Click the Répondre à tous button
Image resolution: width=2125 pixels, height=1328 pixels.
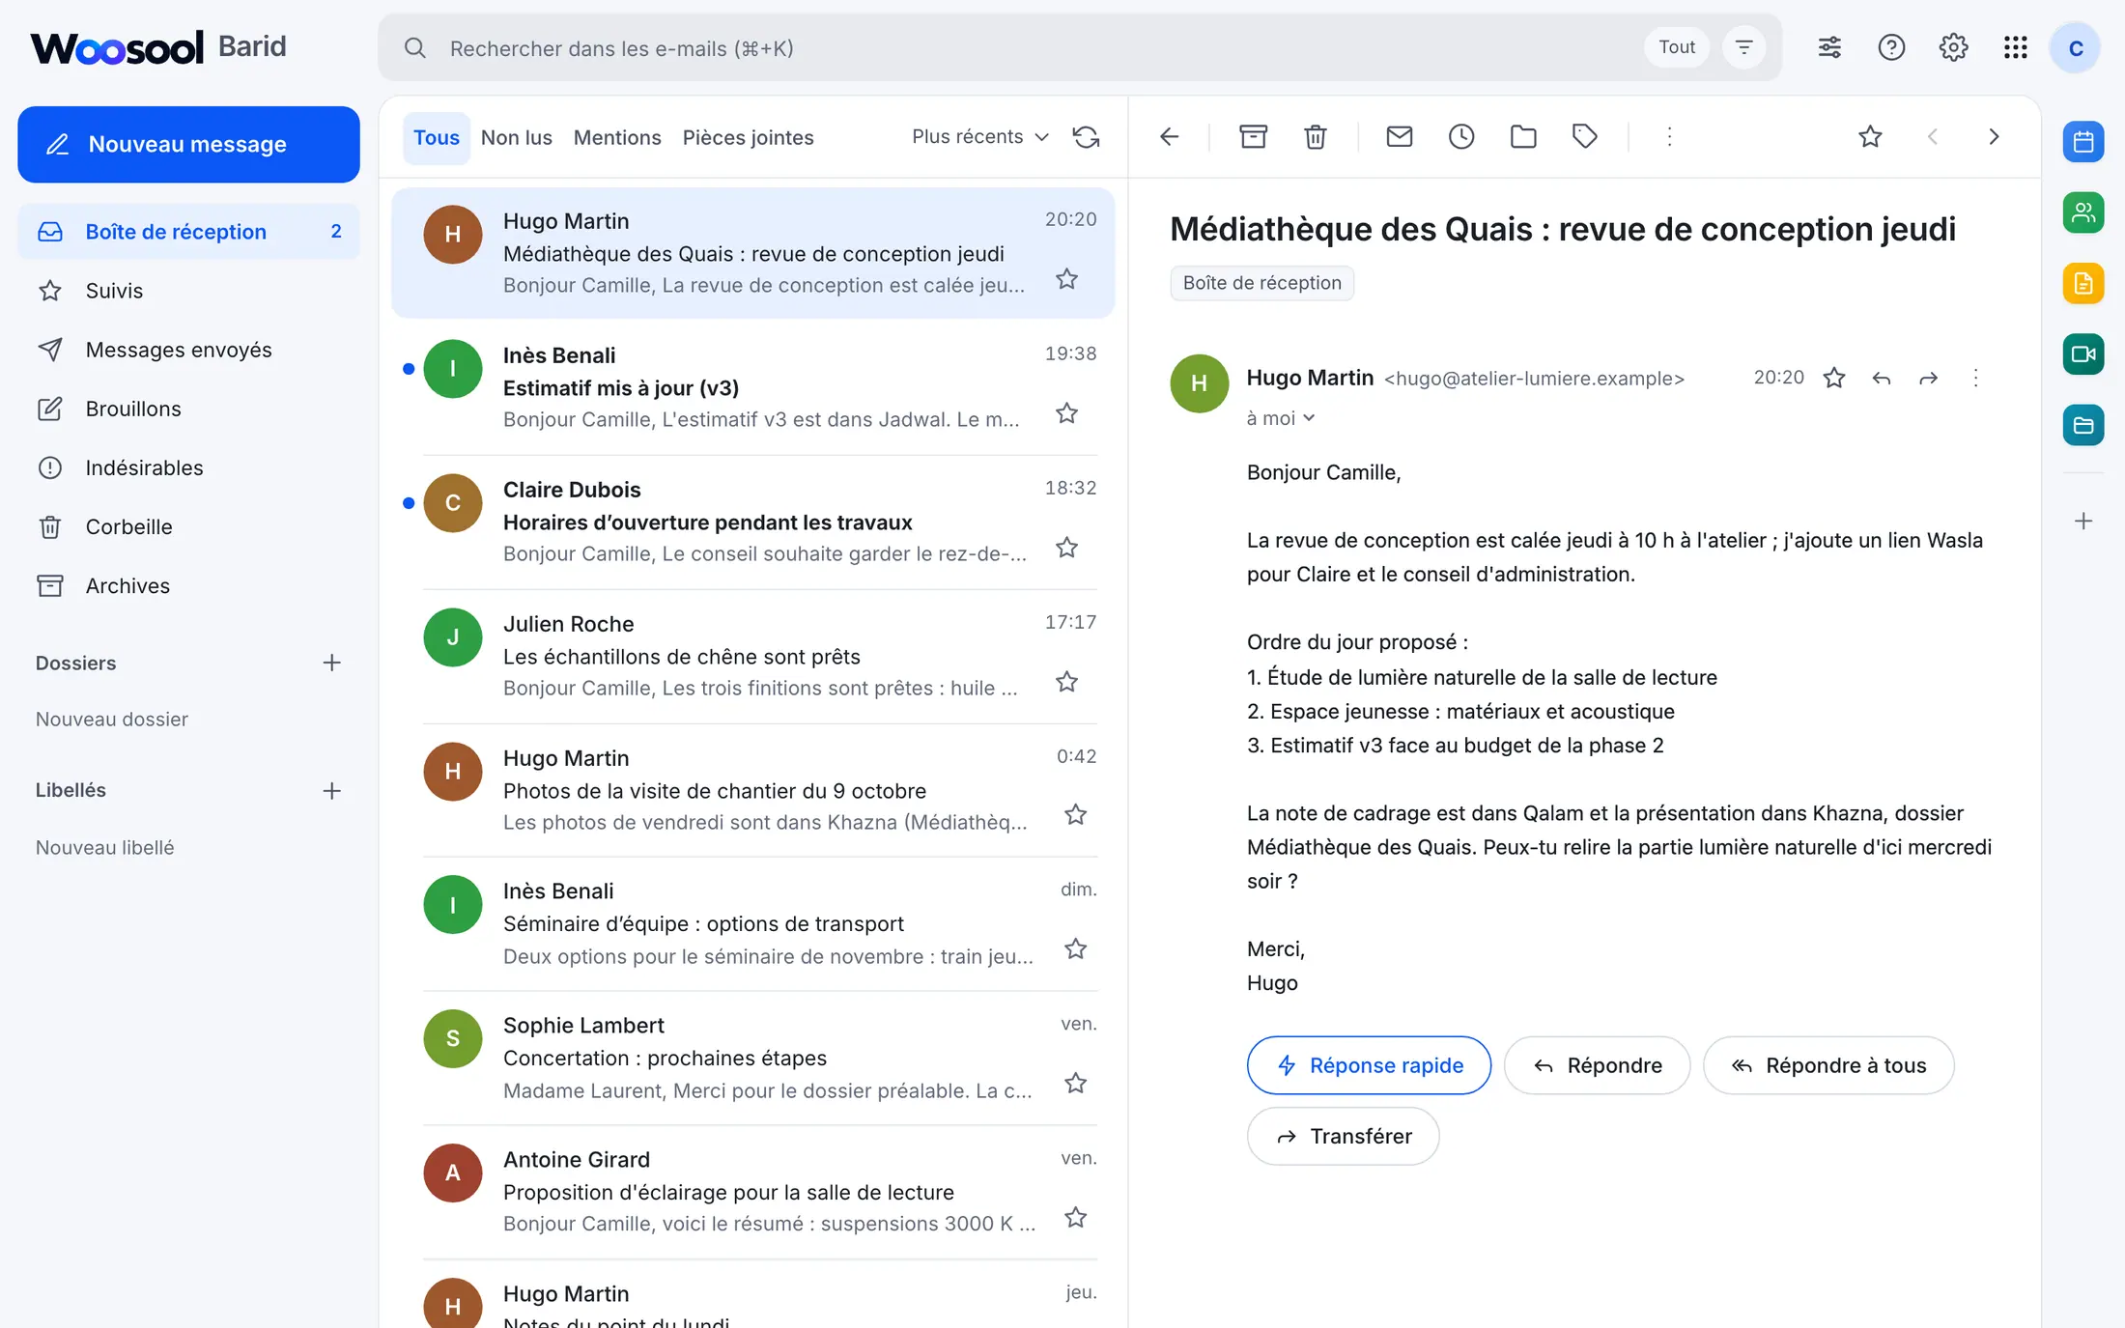(1827, 1065)
